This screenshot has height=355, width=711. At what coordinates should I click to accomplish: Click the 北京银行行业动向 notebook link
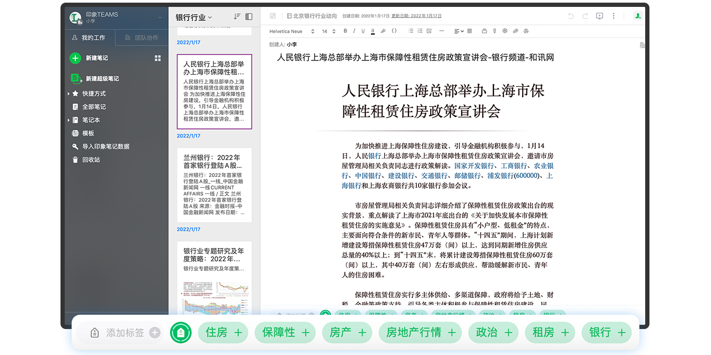[311, 16]
